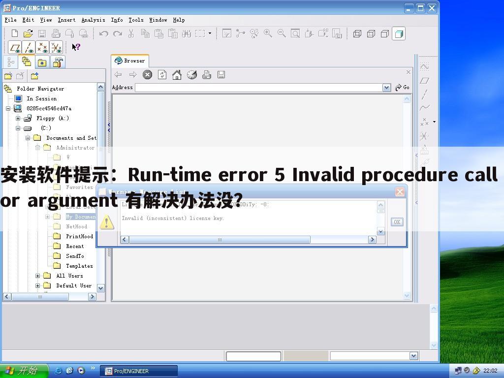Click the browser Save icon
Viewport: 504px width, 378px height.
(x=221, y=75)
